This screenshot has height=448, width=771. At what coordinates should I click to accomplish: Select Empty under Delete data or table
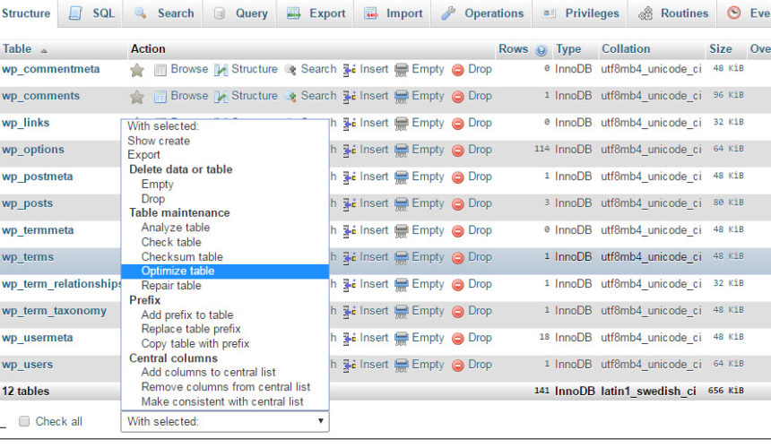[158, 185]
